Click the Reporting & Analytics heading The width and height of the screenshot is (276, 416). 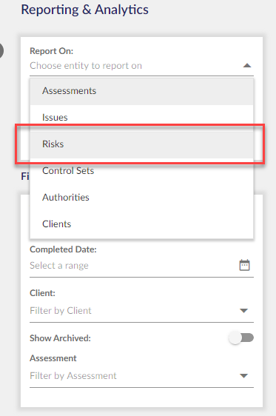85,10
